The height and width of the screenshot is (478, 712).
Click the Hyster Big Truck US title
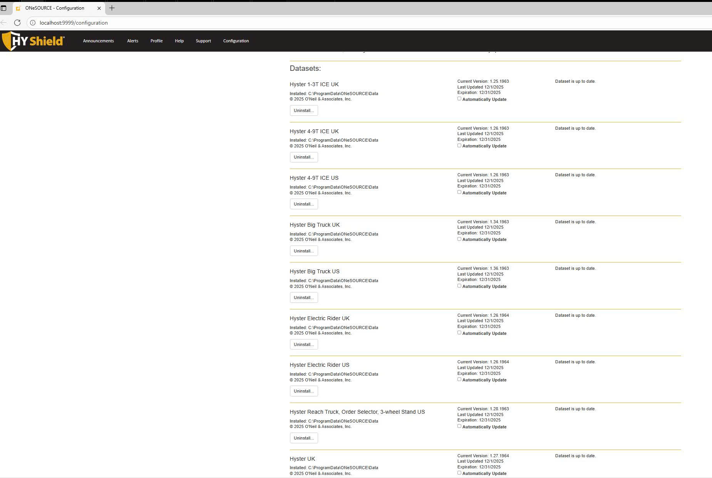pyautogui.click(x=315, y=271)
